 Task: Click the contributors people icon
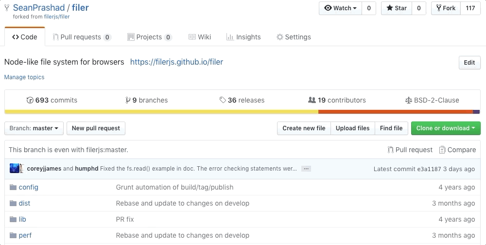(x=312, y=100)
